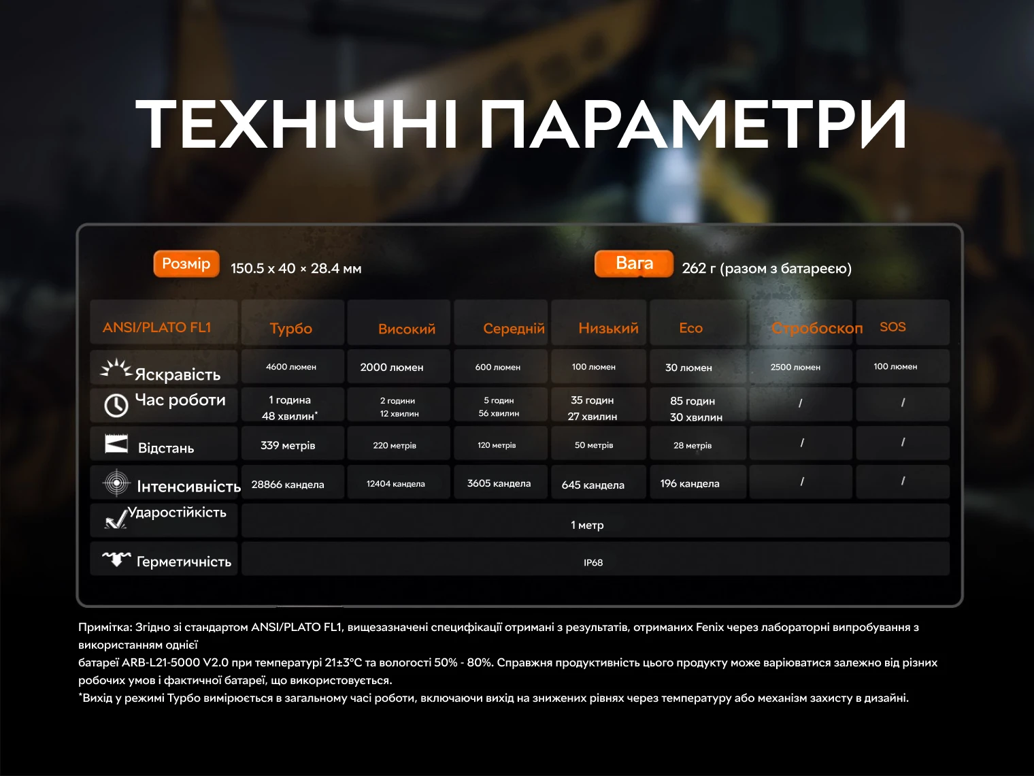
Task: Click the 645 кандела intensity cell
Action: coord(599,483)
